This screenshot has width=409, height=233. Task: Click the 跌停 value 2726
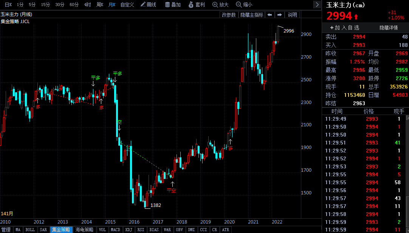[401, 78]
